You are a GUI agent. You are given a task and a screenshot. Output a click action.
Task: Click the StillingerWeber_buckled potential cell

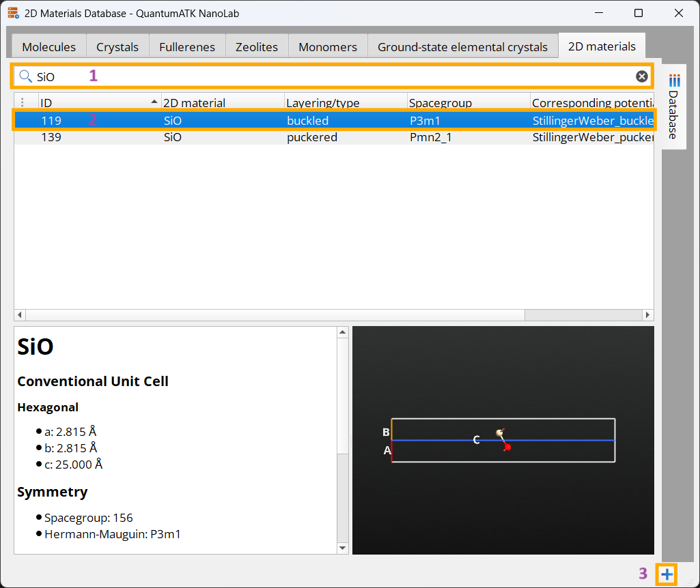(592, 120)
